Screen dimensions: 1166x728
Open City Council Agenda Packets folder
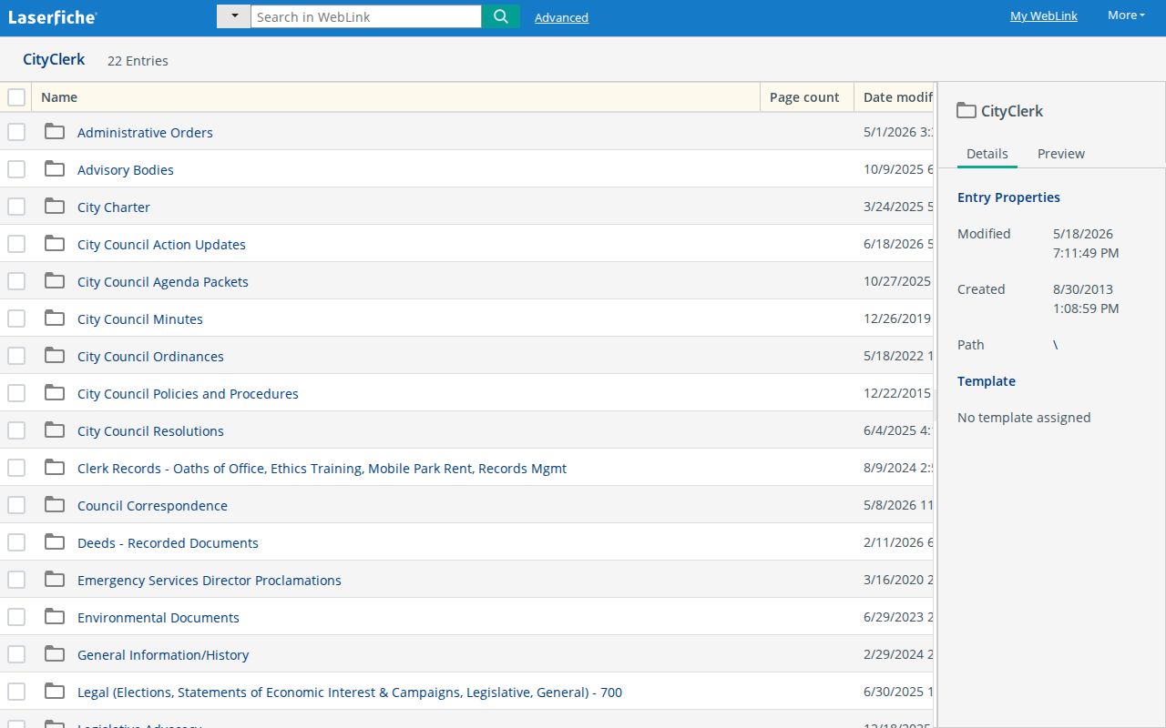point(163,282)
